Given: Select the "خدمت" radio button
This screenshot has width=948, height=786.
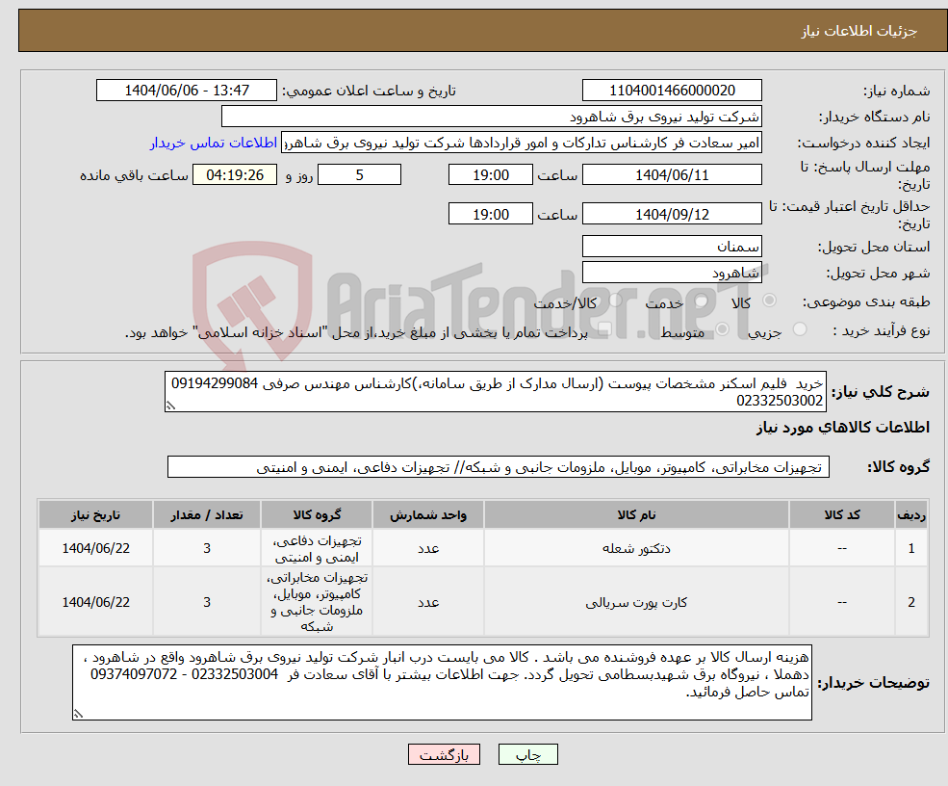Looking at the screenshot, I should [x=700, y=301].
